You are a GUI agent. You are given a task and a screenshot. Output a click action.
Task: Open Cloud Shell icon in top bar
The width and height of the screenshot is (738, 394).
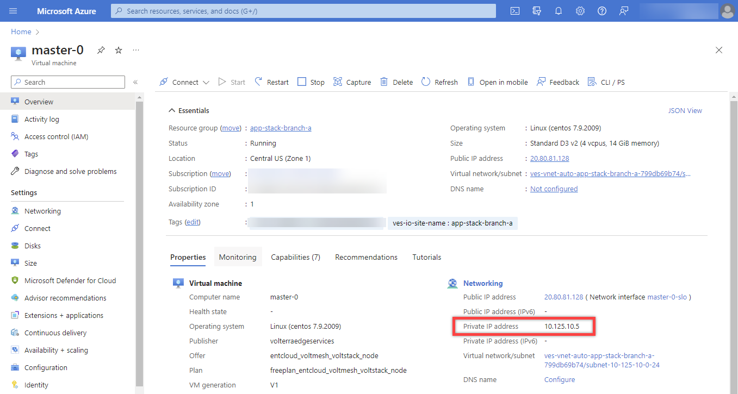tap(515, 11)
